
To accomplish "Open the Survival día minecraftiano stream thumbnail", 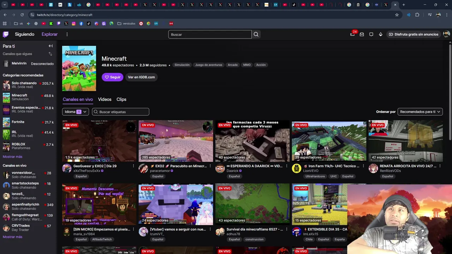I will [x=252, y=204].
